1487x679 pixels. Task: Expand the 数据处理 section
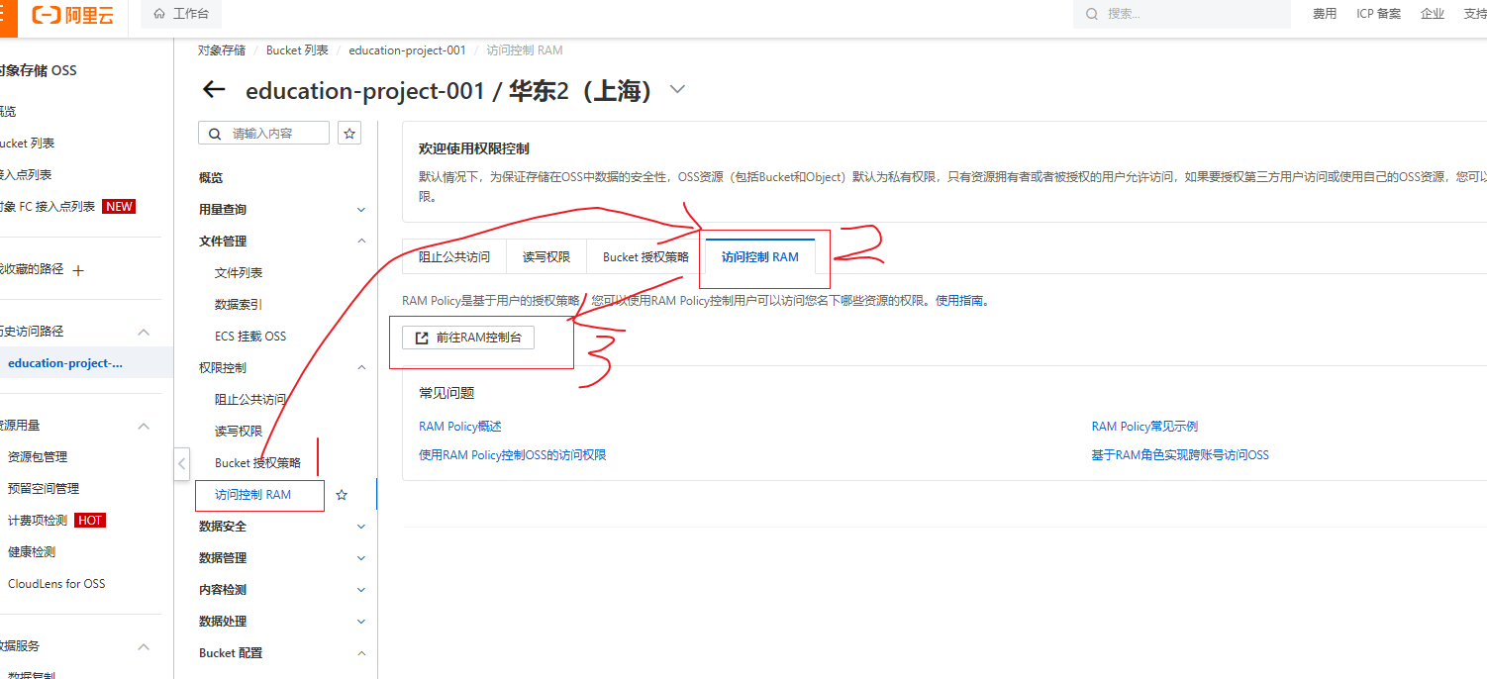coord(361,622)
